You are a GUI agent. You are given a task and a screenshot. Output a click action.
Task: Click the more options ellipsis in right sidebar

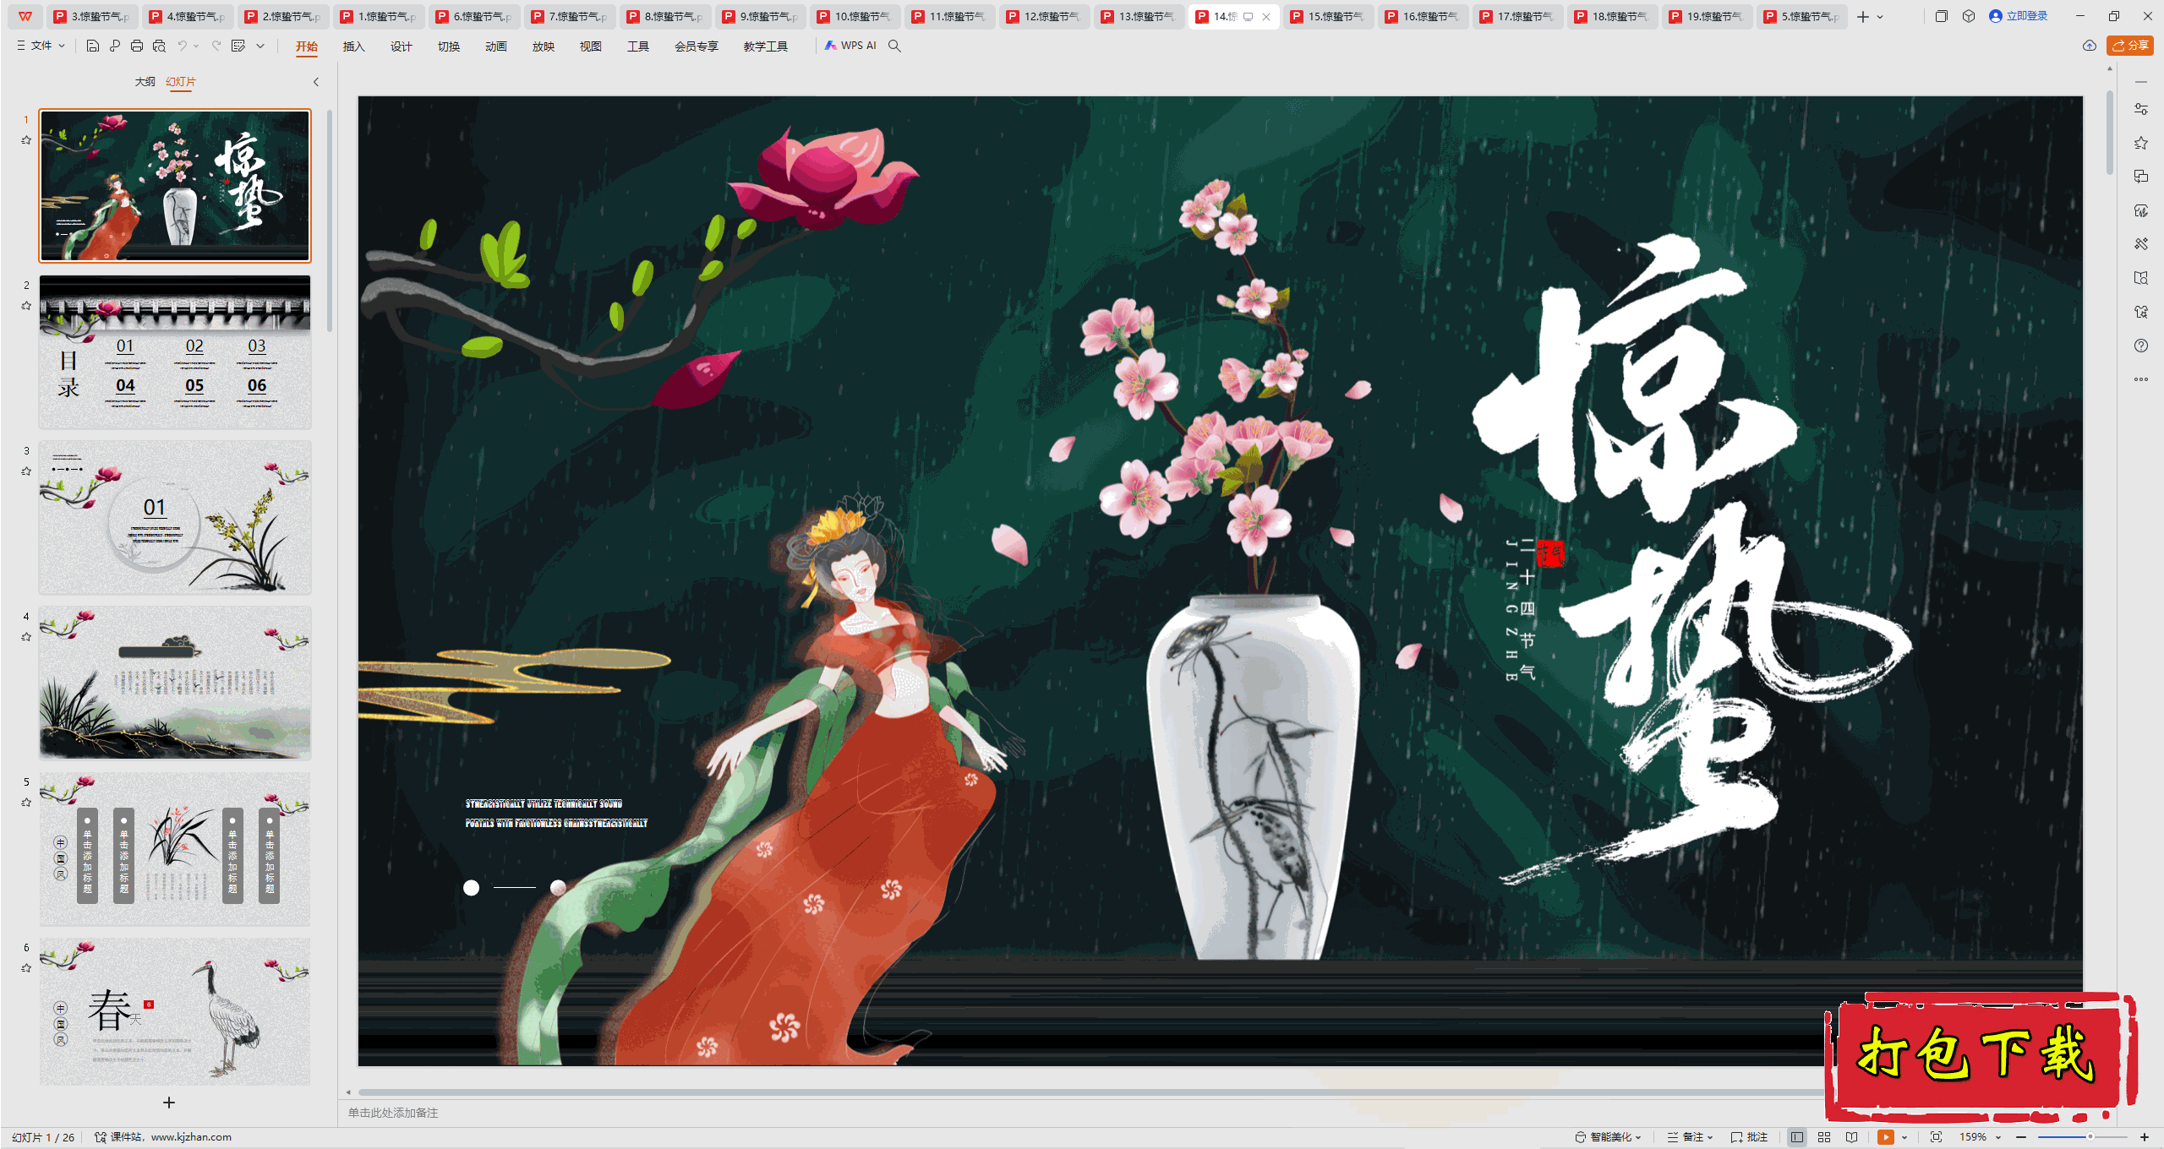(2141, 379)
